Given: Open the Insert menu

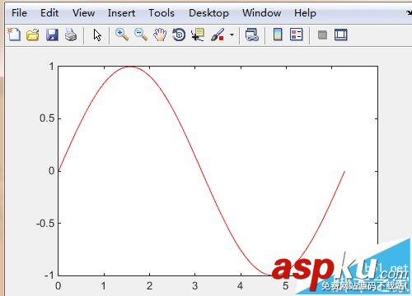Looking at the screenshot, I should (121, 13).
